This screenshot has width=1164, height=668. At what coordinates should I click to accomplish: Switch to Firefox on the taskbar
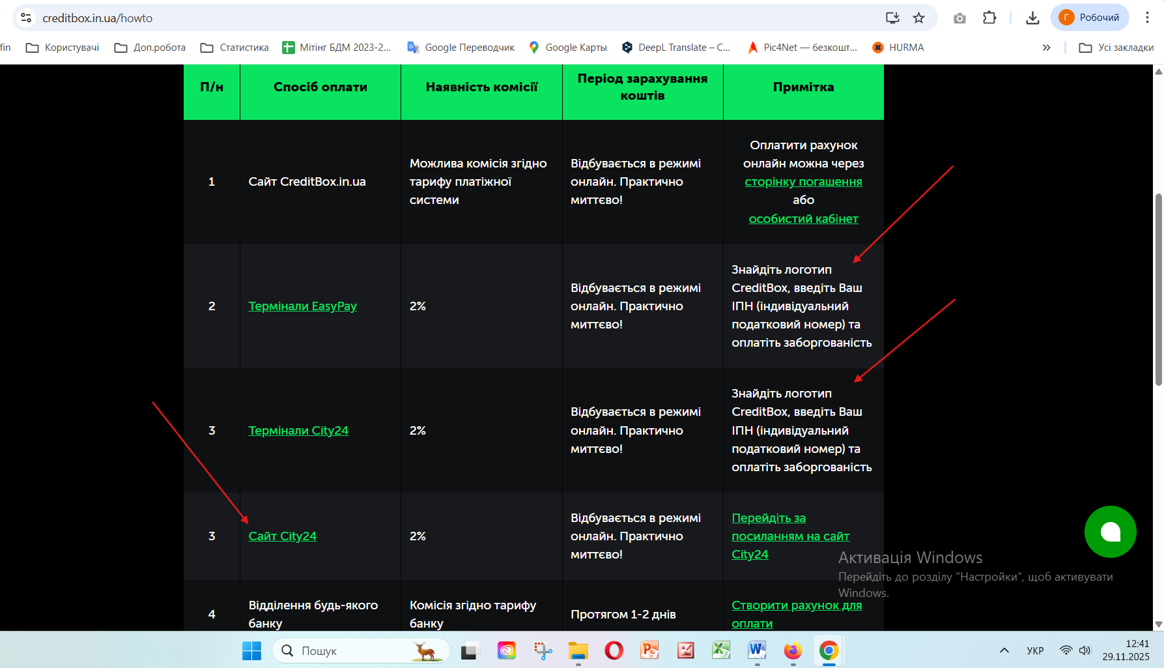[793, 650]
